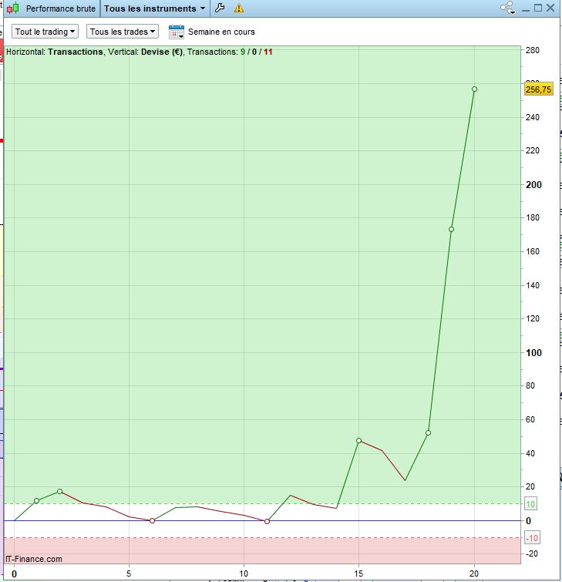Click the 256,75 current value label
Image resolution: width=562 pixels, height=582 pixels.
[539, 89]
